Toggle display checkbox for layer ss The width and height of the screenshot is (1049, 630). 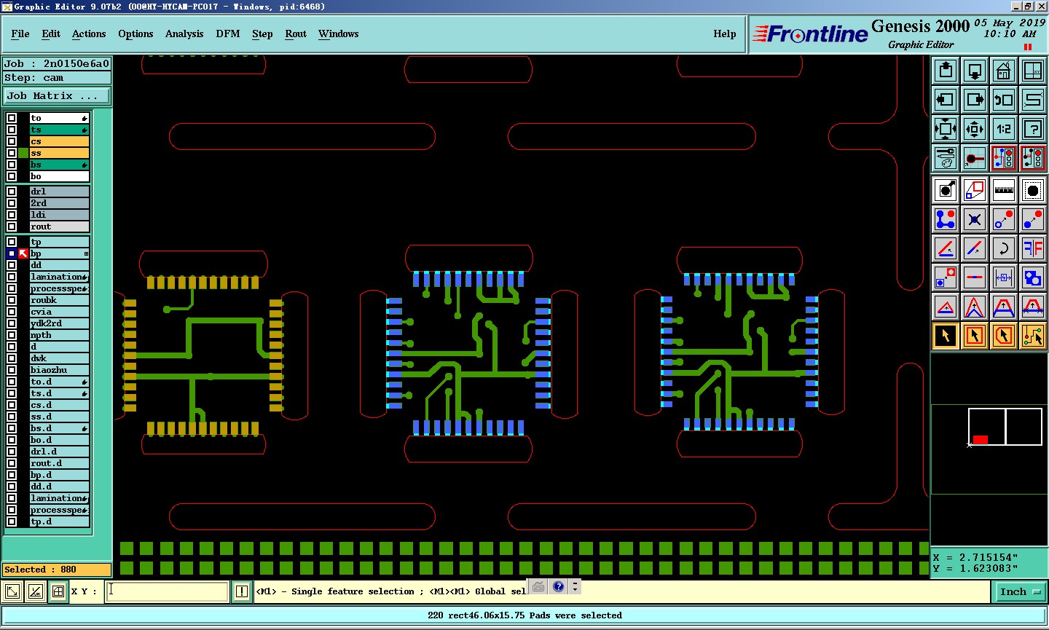(12, 153)
